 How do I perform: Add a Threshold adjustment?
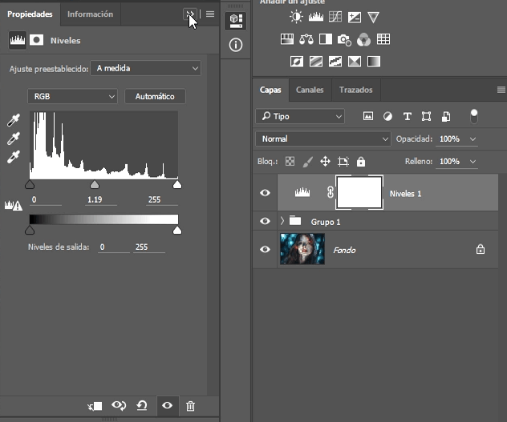[x=335, y=62]
